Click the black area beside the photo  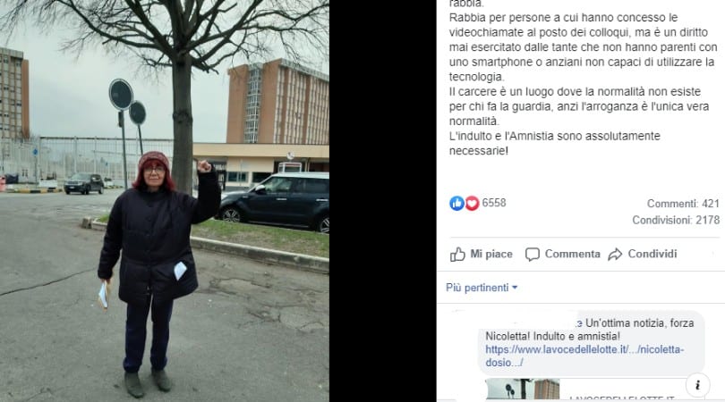coord(383,201)
